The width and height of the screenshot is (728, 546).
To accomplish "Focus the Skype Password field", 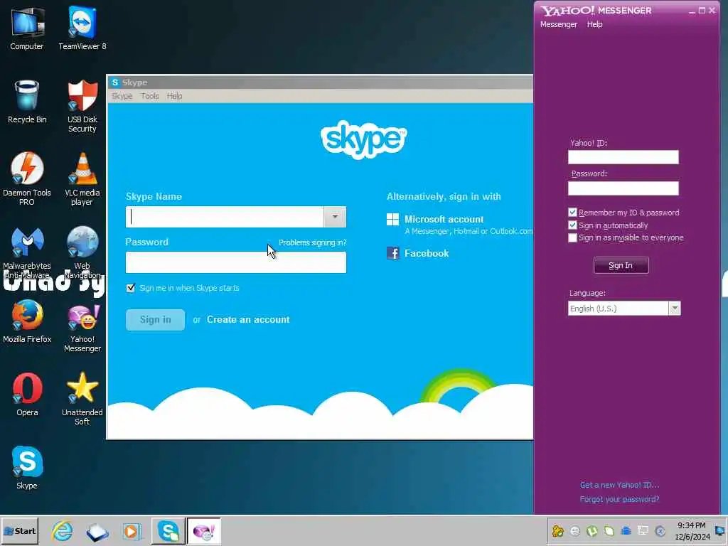I will (x=236, y=262).
